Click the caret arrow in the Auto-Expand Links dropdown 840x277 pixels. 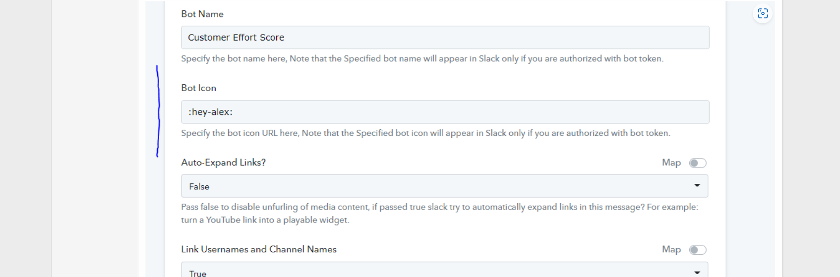tap(697, 185)
